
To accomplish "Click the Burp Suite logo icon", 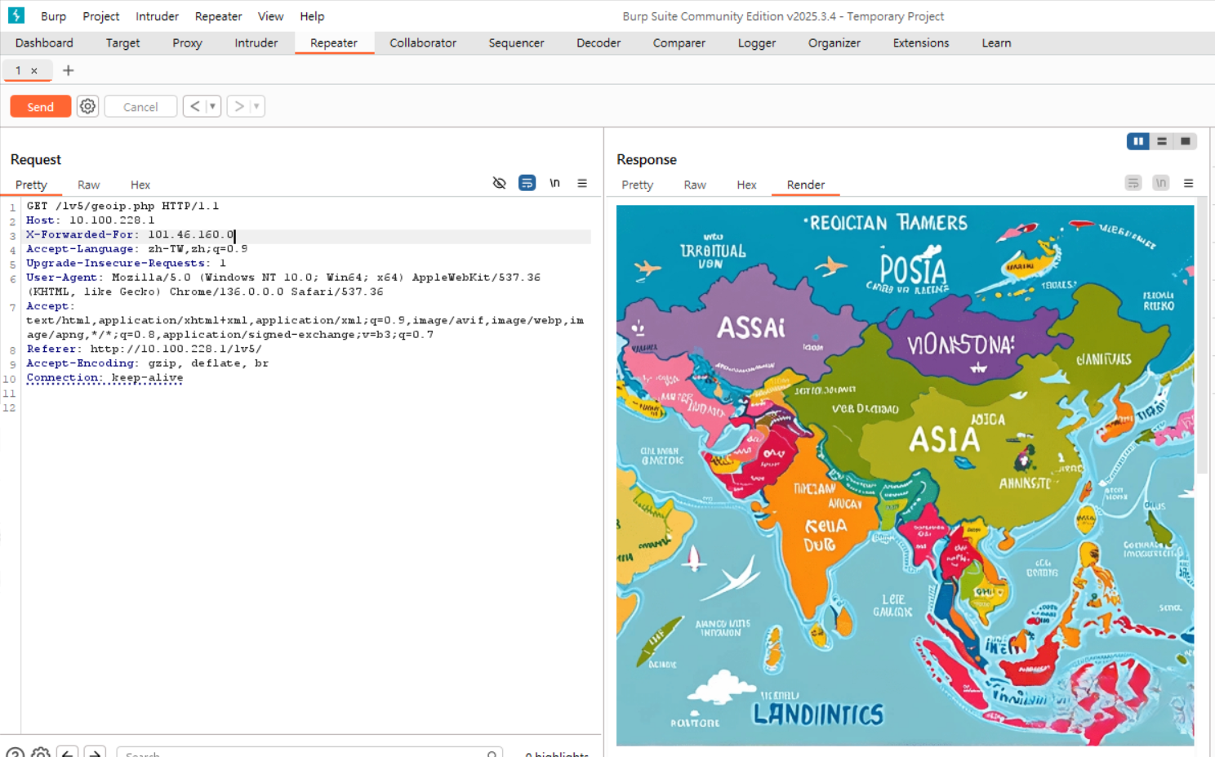I will (x=16, y=16).
